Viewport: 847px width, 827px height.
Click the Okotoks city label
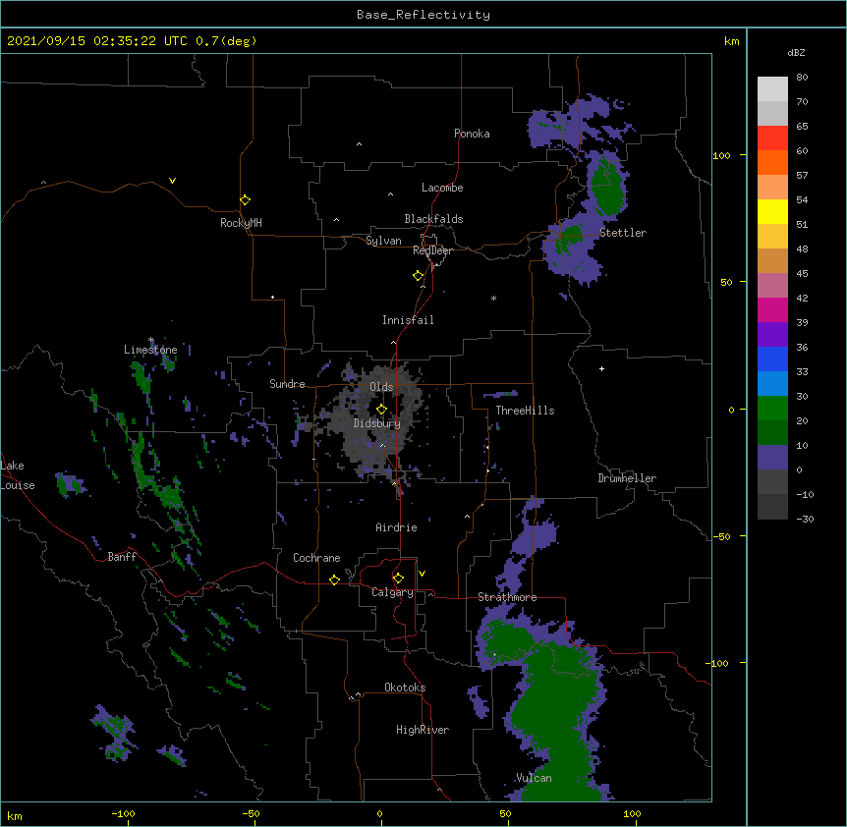point(405,688)
